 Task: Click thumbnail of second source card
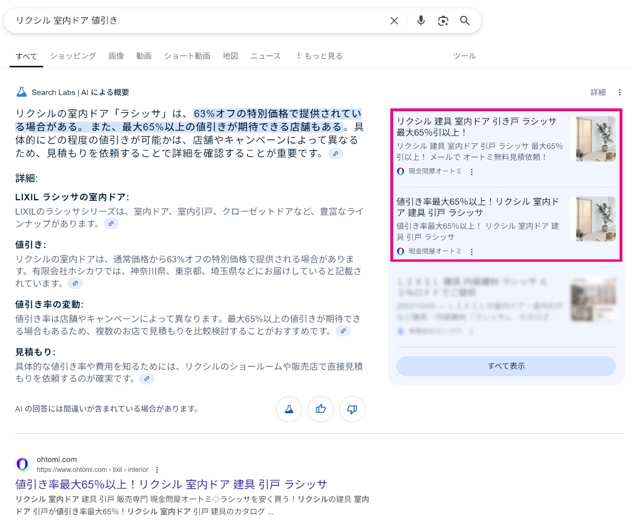[593, 219]
